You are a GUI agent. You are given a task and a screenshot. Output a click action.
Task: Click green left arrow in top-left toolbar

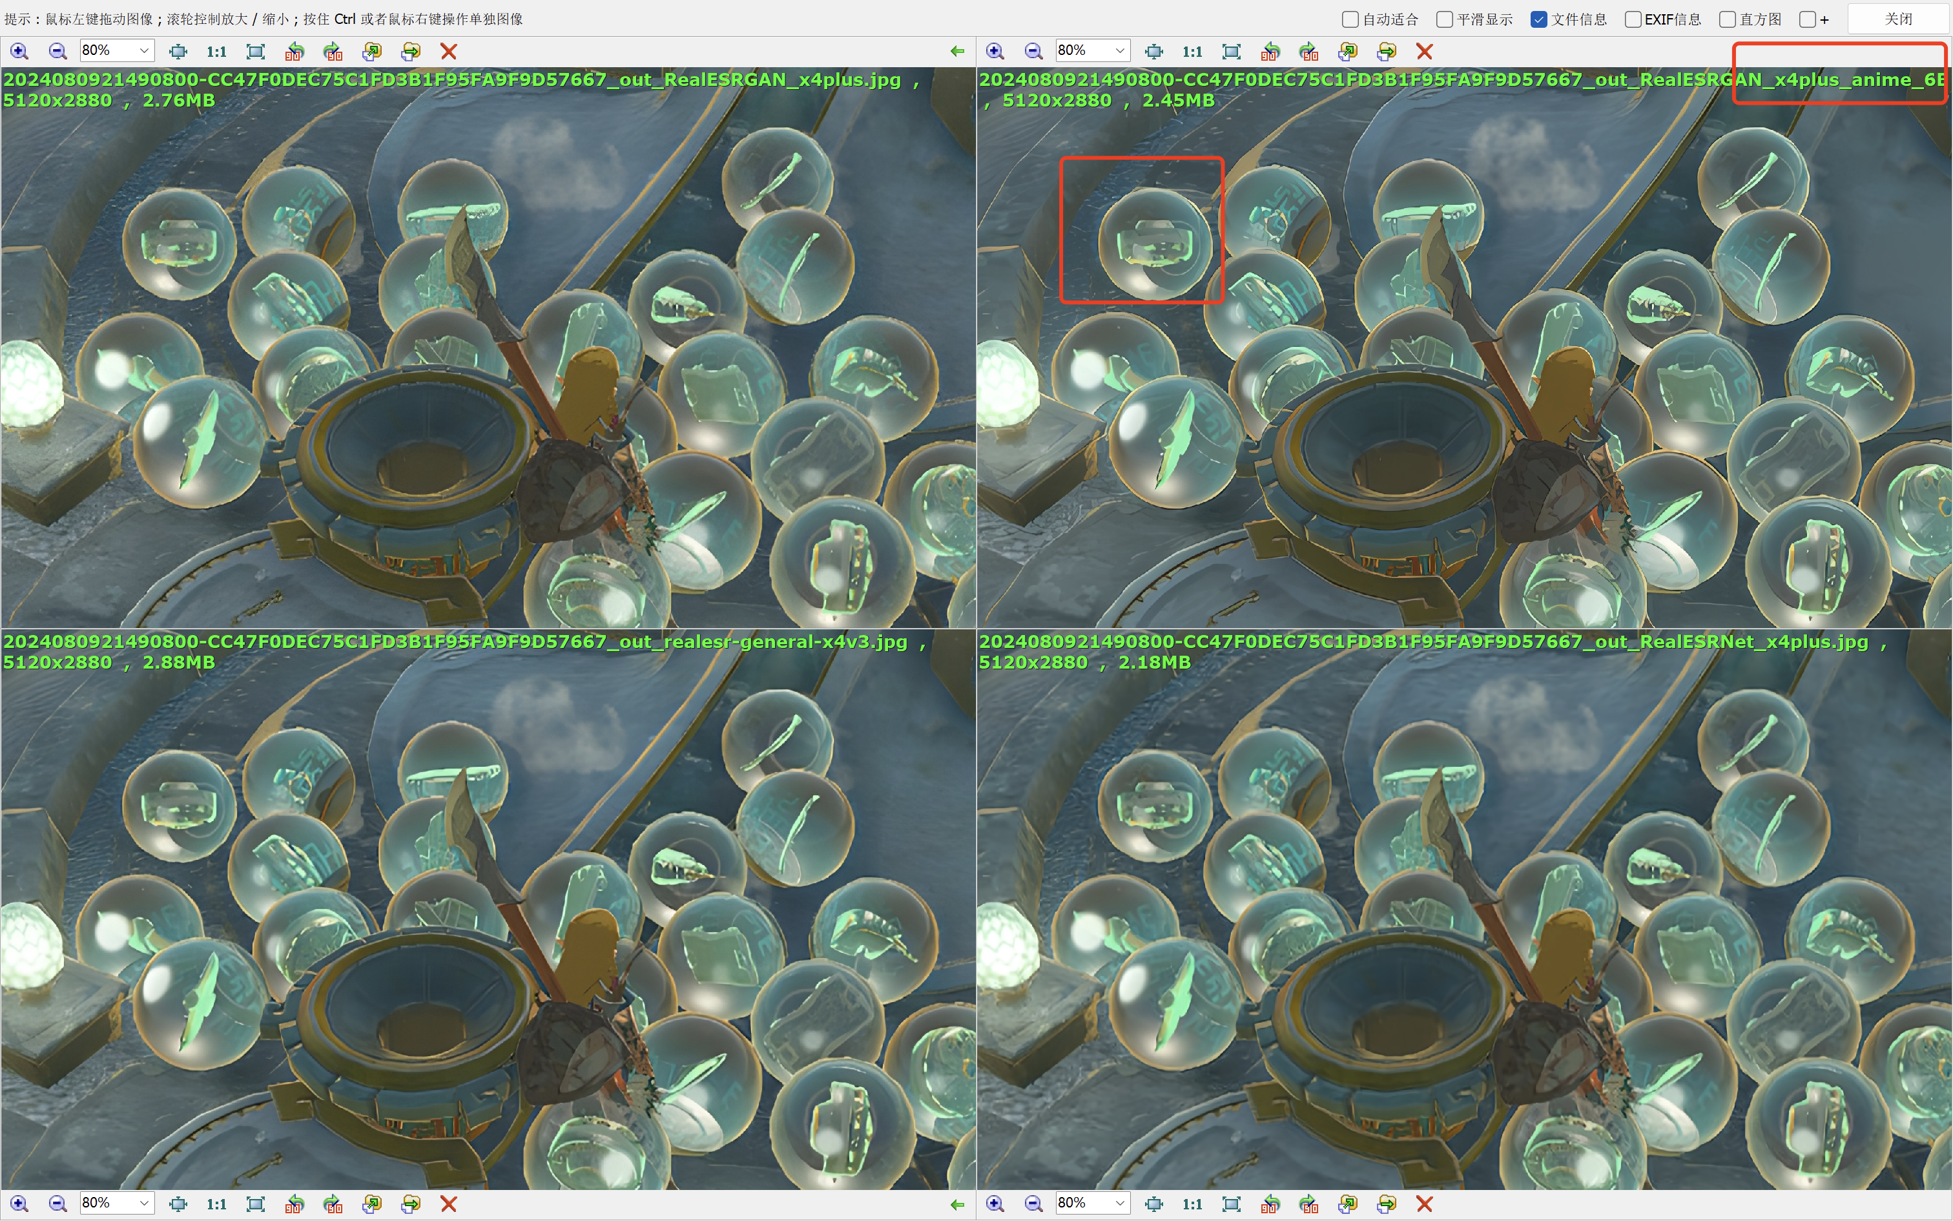tap(957, 52)
